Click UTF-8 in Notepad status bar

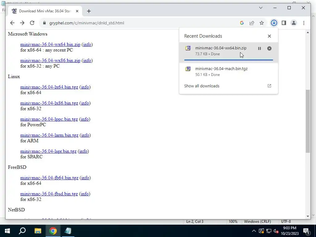[286, 222]
